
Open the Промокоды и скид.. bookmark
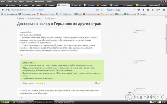coord(27,14)
